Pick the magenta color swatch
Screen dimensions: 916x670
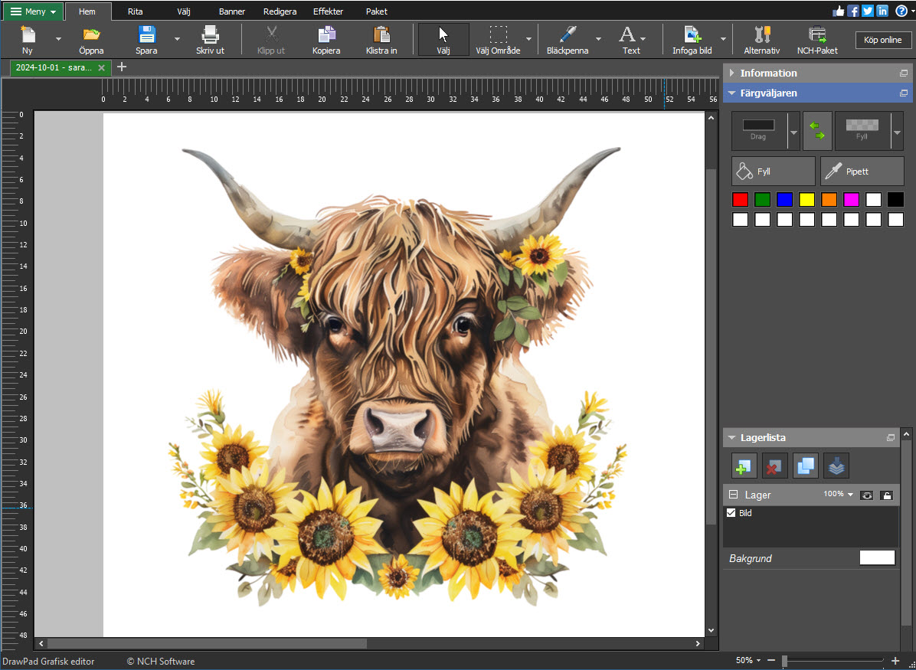click(x=851, y=200)
